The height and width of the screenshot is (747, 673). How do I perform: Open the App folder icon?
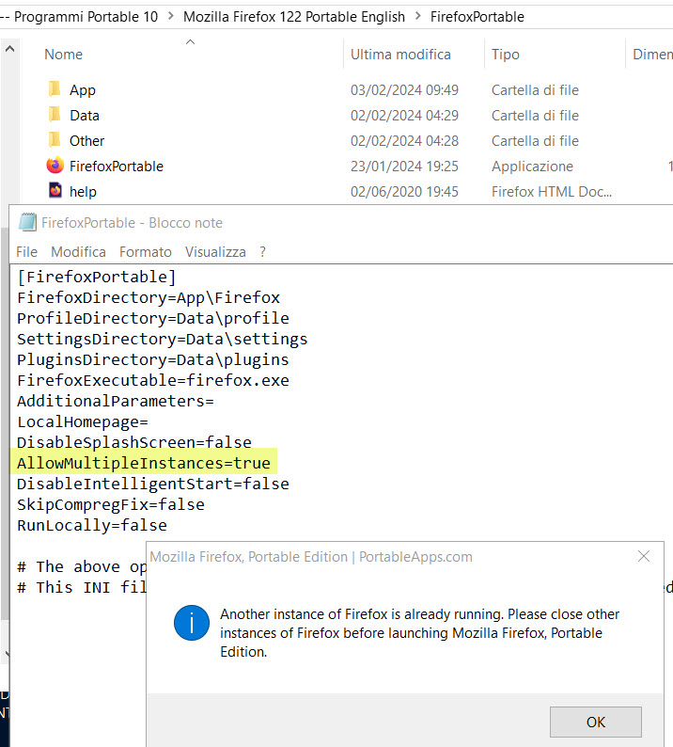click(x=55, y=89)
